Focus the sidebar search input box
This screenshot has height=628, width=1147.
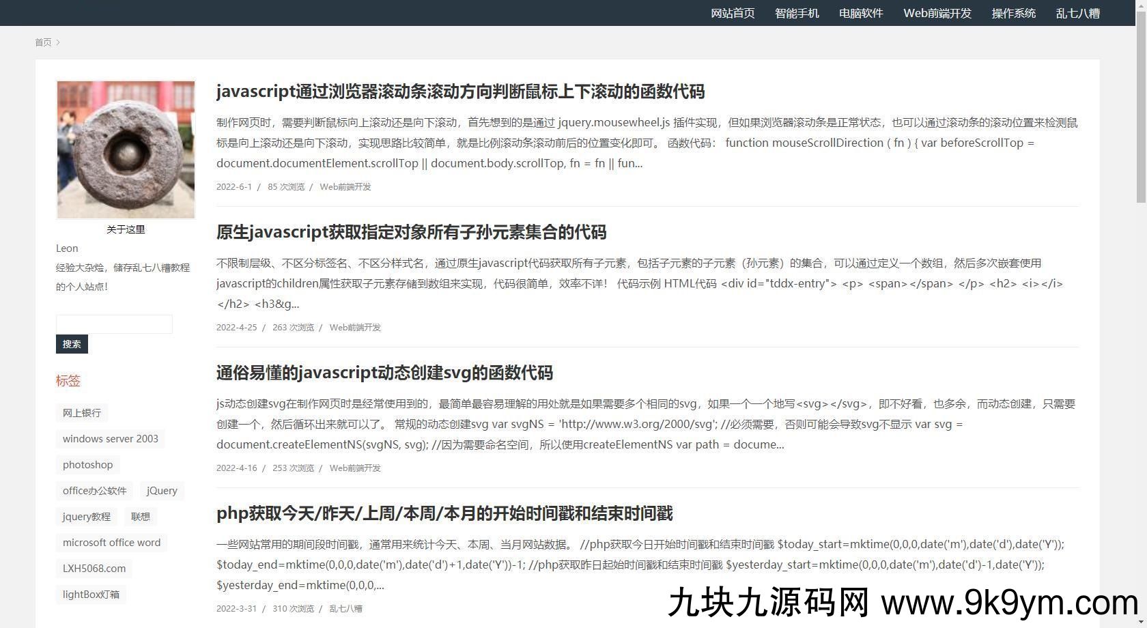coord(114,324)
